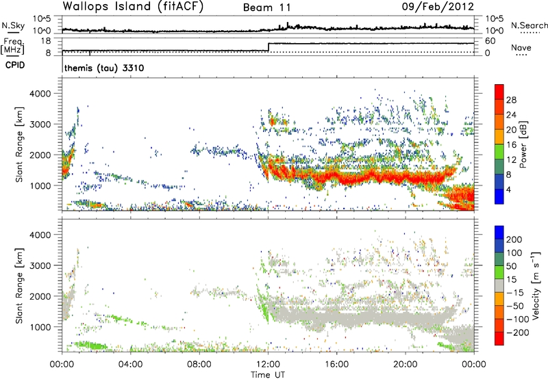Click the '20' power color bar label
Screen dimensions: 548x379
(x=511, y=130)
